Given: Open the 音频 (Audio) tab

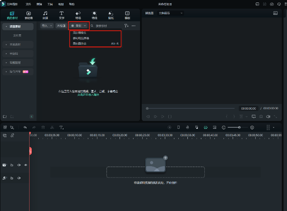Looking at the screenshot, I should click(x=45, y=15).
